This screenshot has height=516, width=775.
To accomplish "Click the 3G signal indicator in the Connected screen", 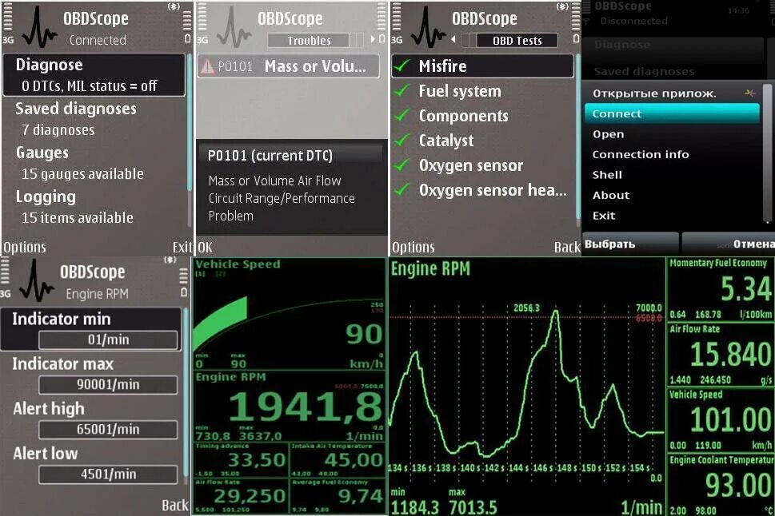I will 7,40.
